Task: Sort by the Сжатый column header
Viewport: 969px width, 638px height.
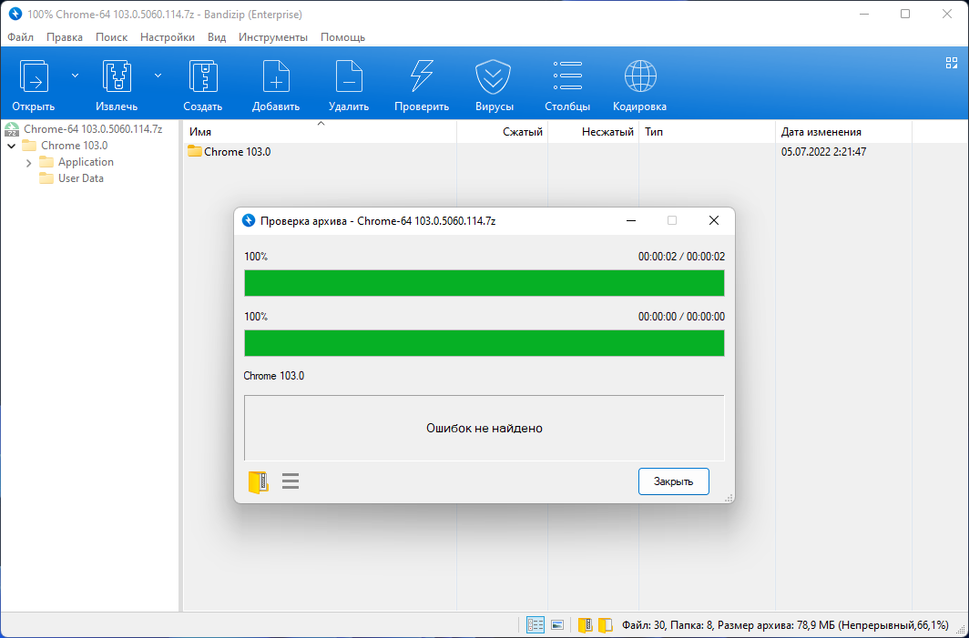Action: coord(503,132)
